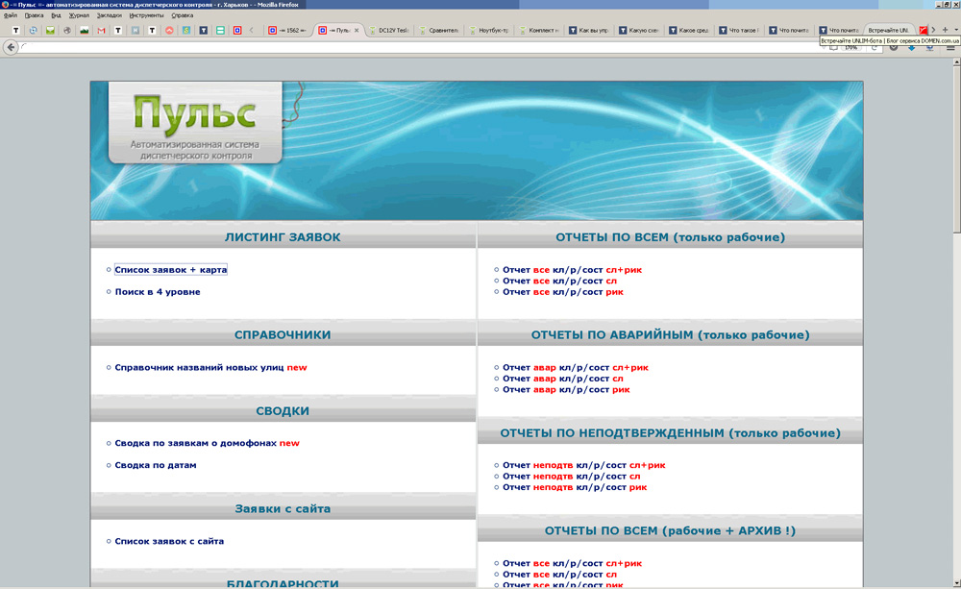This screenshot has width=961, height=589.
Task: Open a new tab with the plus button
Action: (945, 31)
